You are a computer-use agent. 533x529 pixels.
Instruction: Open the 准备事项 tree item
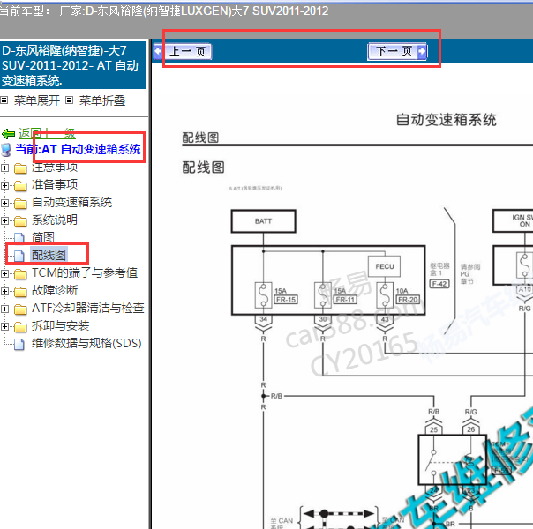tap(55, 184)
